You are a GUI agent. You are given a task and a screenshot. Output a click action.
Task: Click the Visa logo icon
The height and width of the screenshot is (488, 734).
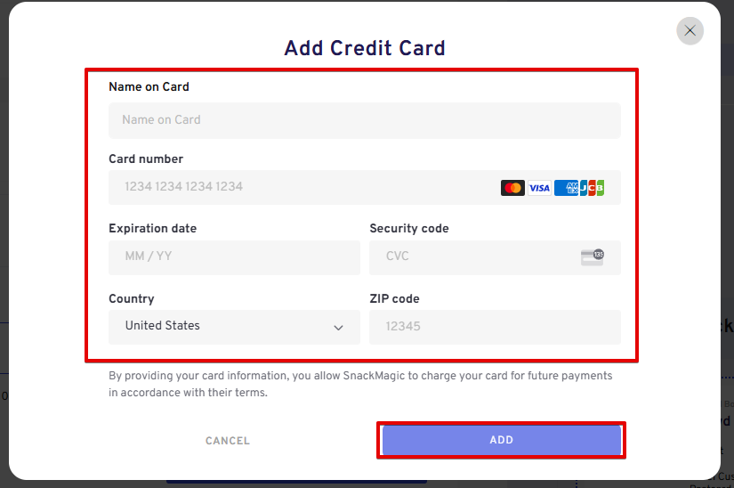539,188
